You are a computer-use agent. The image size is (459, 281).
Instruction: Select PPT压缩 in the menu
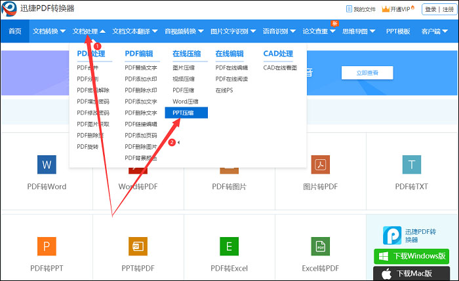(x=186, y=113)
